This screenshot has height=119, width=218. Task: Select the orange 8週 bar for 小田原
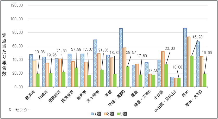tap(163, 69)
